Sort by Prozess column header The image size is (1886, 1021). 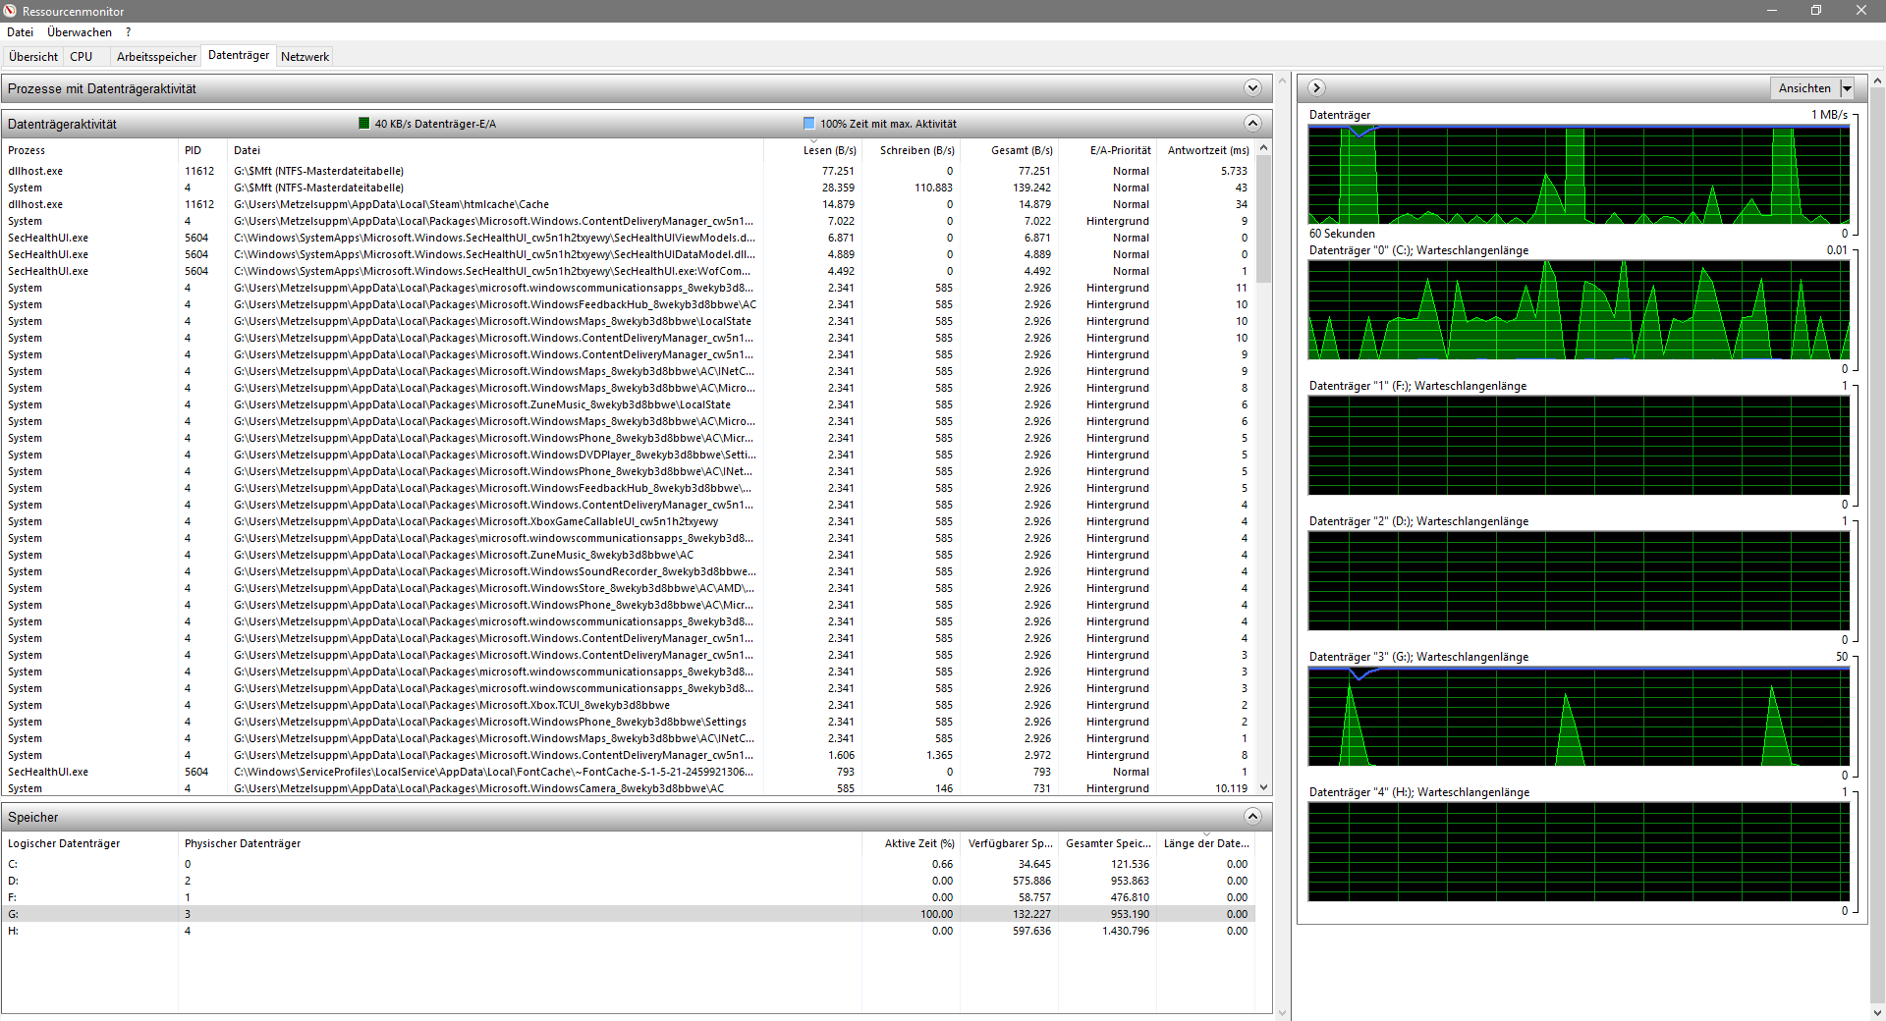click(90, 150)
